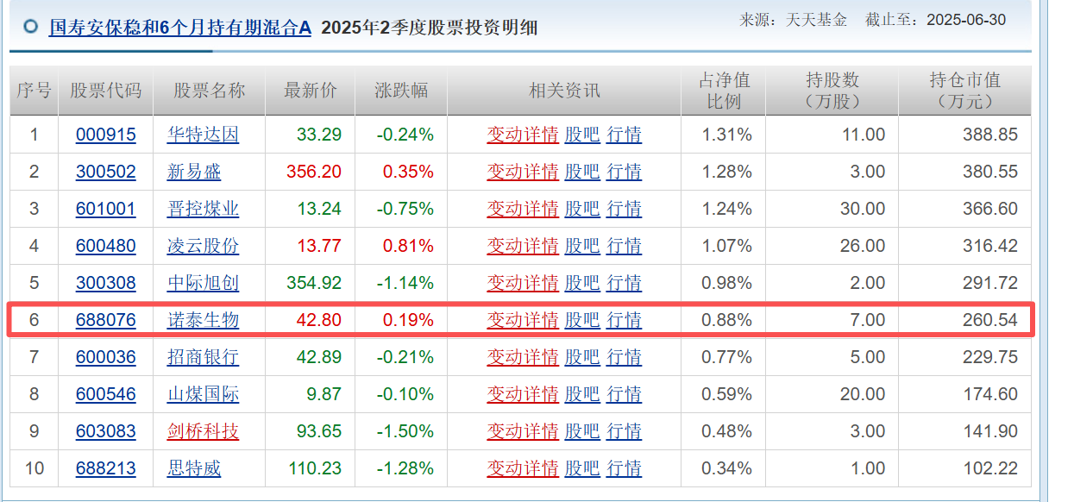Open 行情 for 招商银行 row
This screenshot has width=1074, height=502.
click(624, 357)
